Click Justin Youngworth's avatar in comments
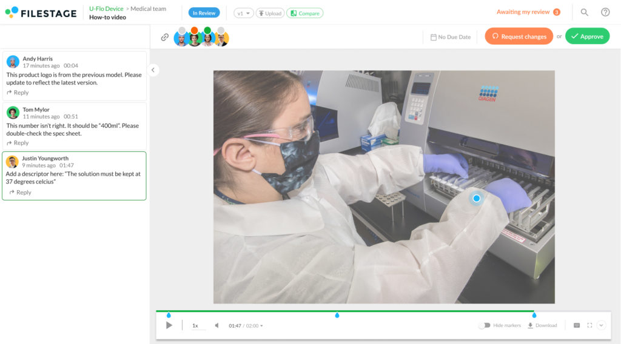This screenshot has height=344, width=621. 12,161
